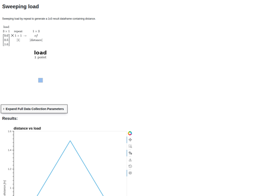Image resolution: width=262 pixels, height=196 pixels.
Task: Activate the Pan tool
Action: tap(130, 140)
